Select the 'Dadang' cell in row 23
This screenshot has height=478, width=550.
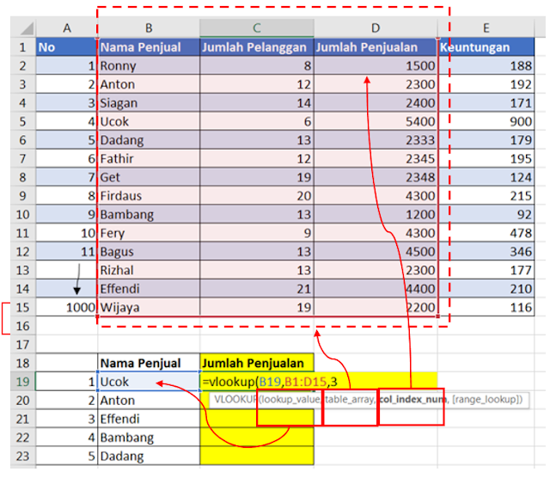coord(149,456)
